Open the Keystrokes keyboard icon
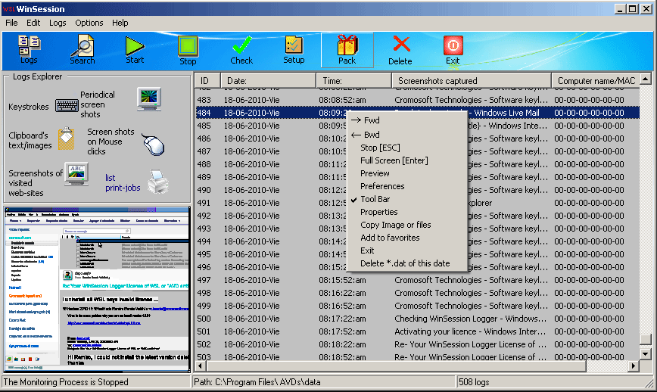 pyautogui.click(x=67, y=106)
